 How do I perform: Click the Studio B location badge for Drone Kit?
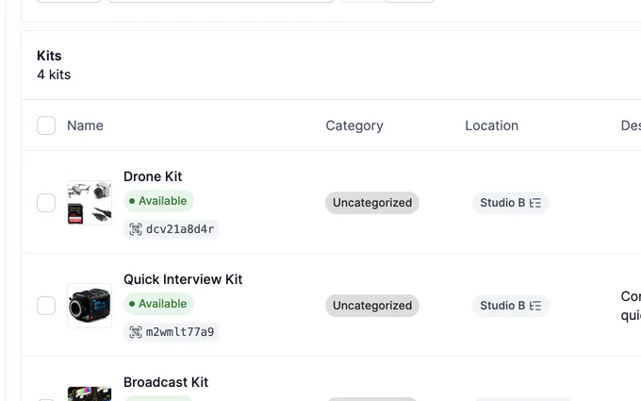click(x=511, y=203)
